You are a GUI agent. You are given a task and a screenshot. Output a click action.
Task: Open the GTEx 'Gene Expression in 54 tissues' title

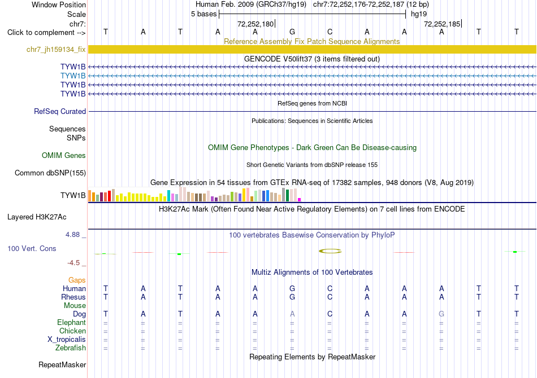(x=311, y=182)
